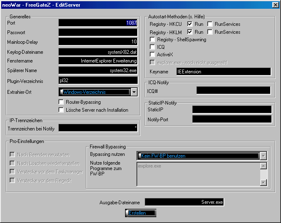Image resolution: width=281 pixels, height=223 pixels.
Task: Click the Passwort input field
Action: (x=98, y=32)
